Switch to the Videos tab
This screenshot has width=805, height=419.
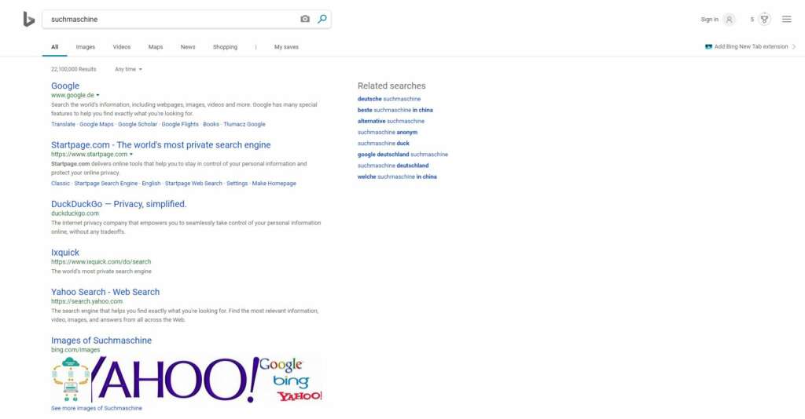tap(122, 46)
